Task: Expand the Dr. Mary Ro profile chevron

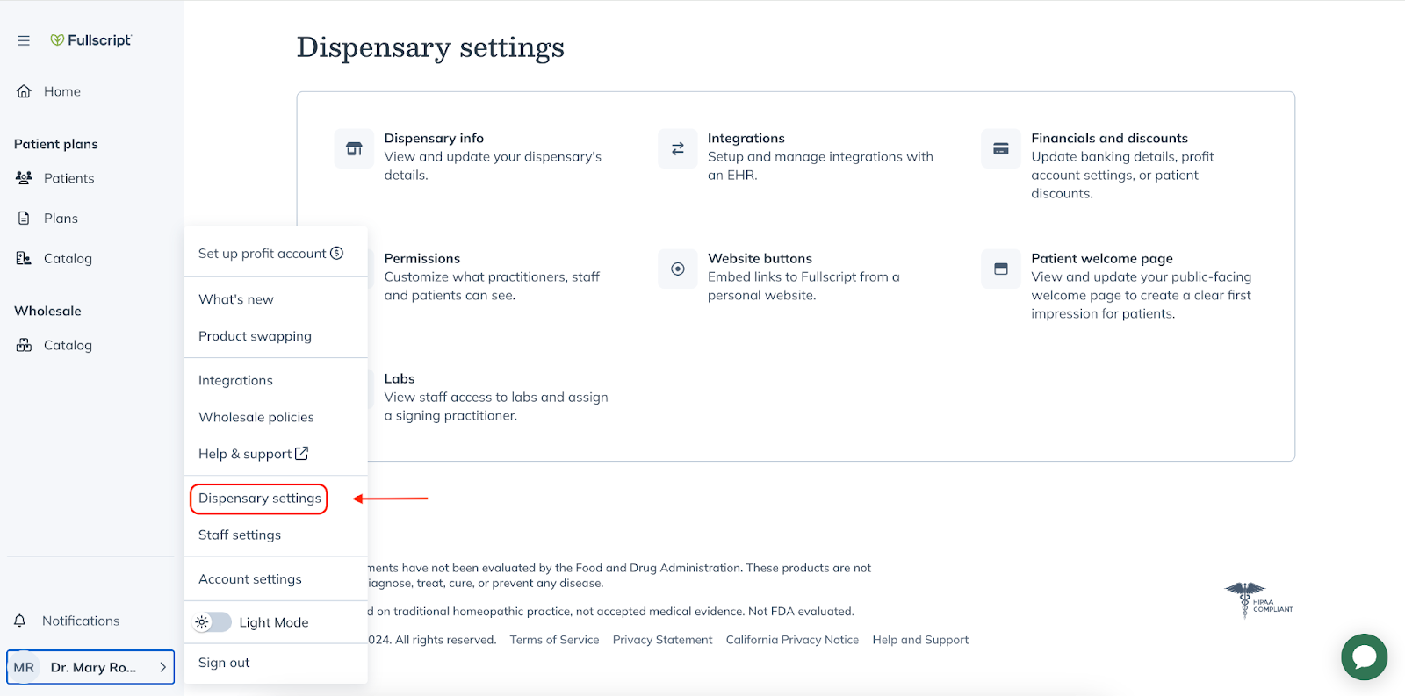Action: [162, 667]
